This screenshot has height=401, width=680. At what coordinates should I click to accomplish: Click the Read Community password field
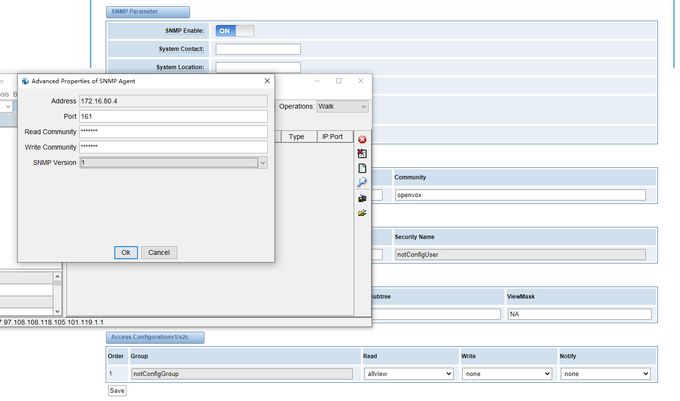[173, 132]
